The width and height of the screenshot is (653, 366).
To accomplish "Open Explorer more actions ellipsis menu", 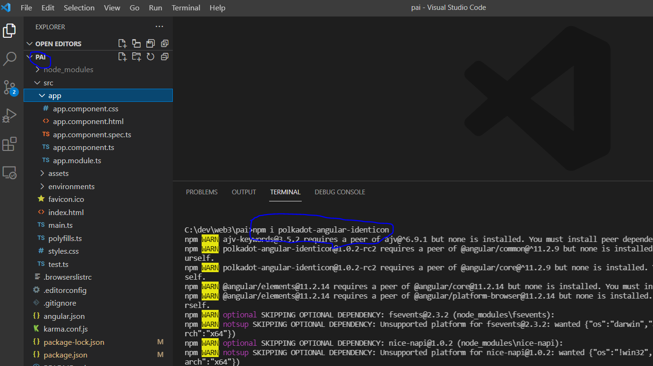I will (x=160, y=27).
